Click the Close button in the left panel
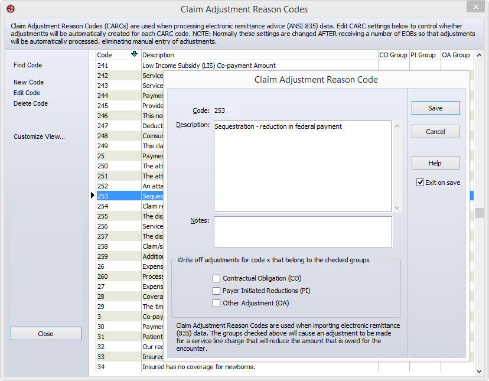The height and width of the screenshot is (381, 489). [x=45, y=333]
